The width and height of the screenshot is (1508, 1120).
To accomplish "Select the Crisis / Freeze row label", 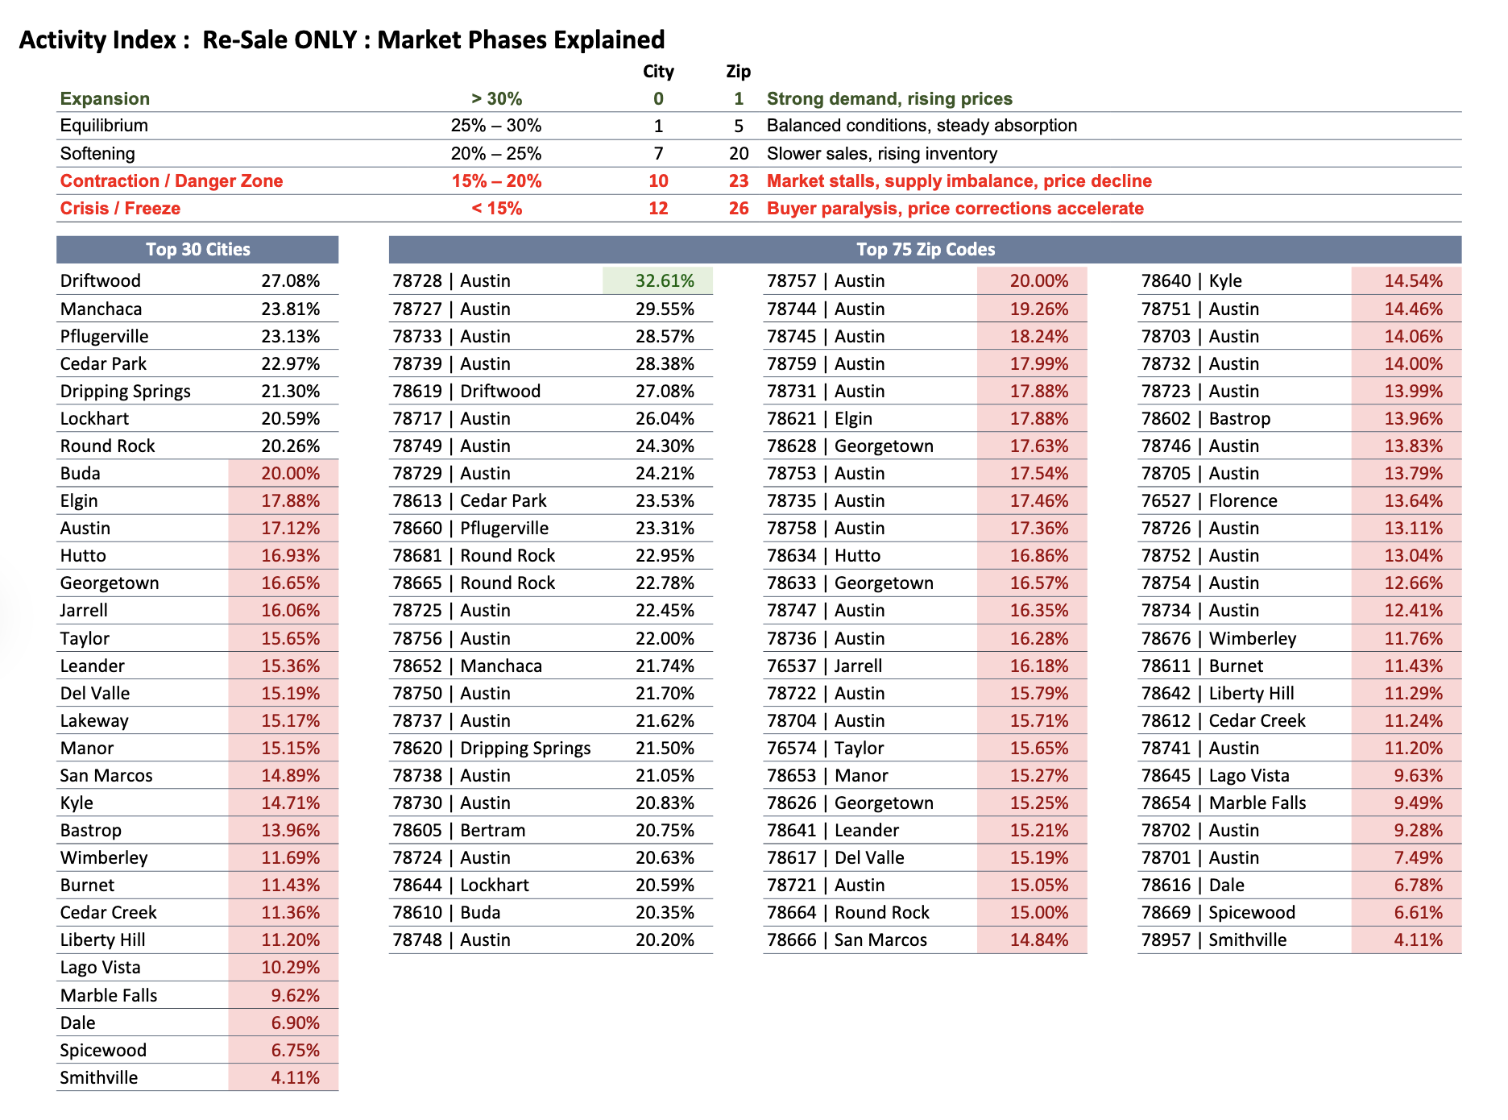I will (x=120, y=209).
